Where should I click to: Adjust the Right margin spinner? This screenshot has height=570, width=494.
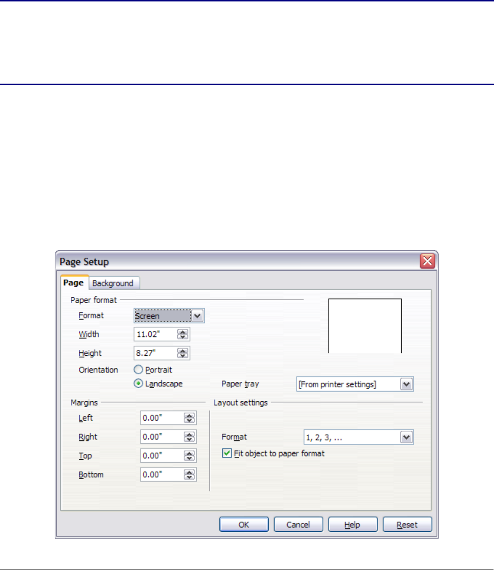[189, 437]
